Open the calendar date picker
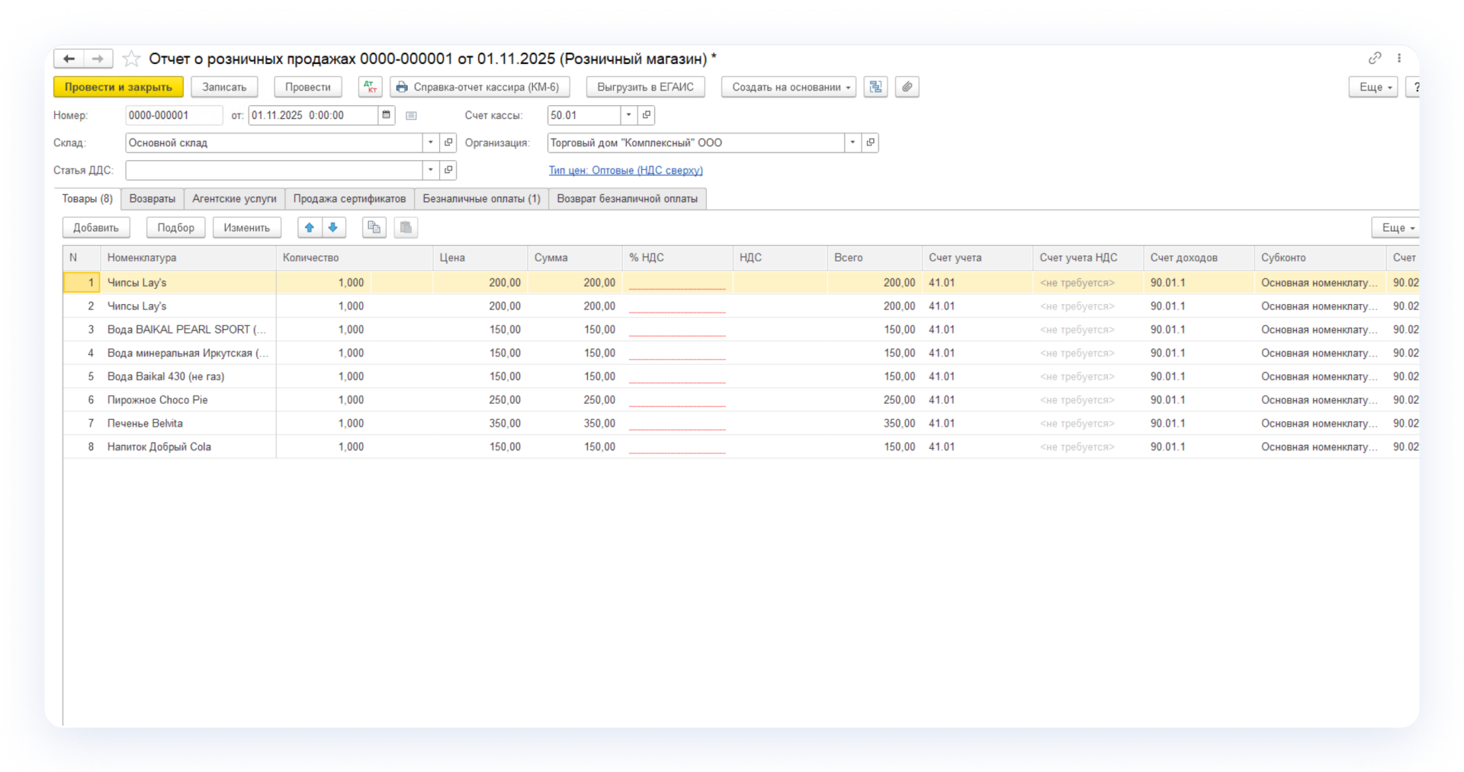This screenshot has width=1464, height=772. coord(387,115)
